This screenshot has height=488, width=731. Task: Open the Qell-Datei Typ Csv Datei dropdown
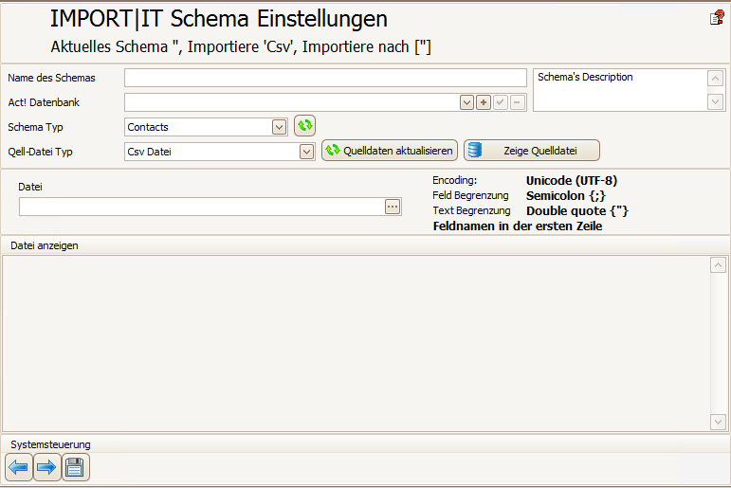pos(306,152)
